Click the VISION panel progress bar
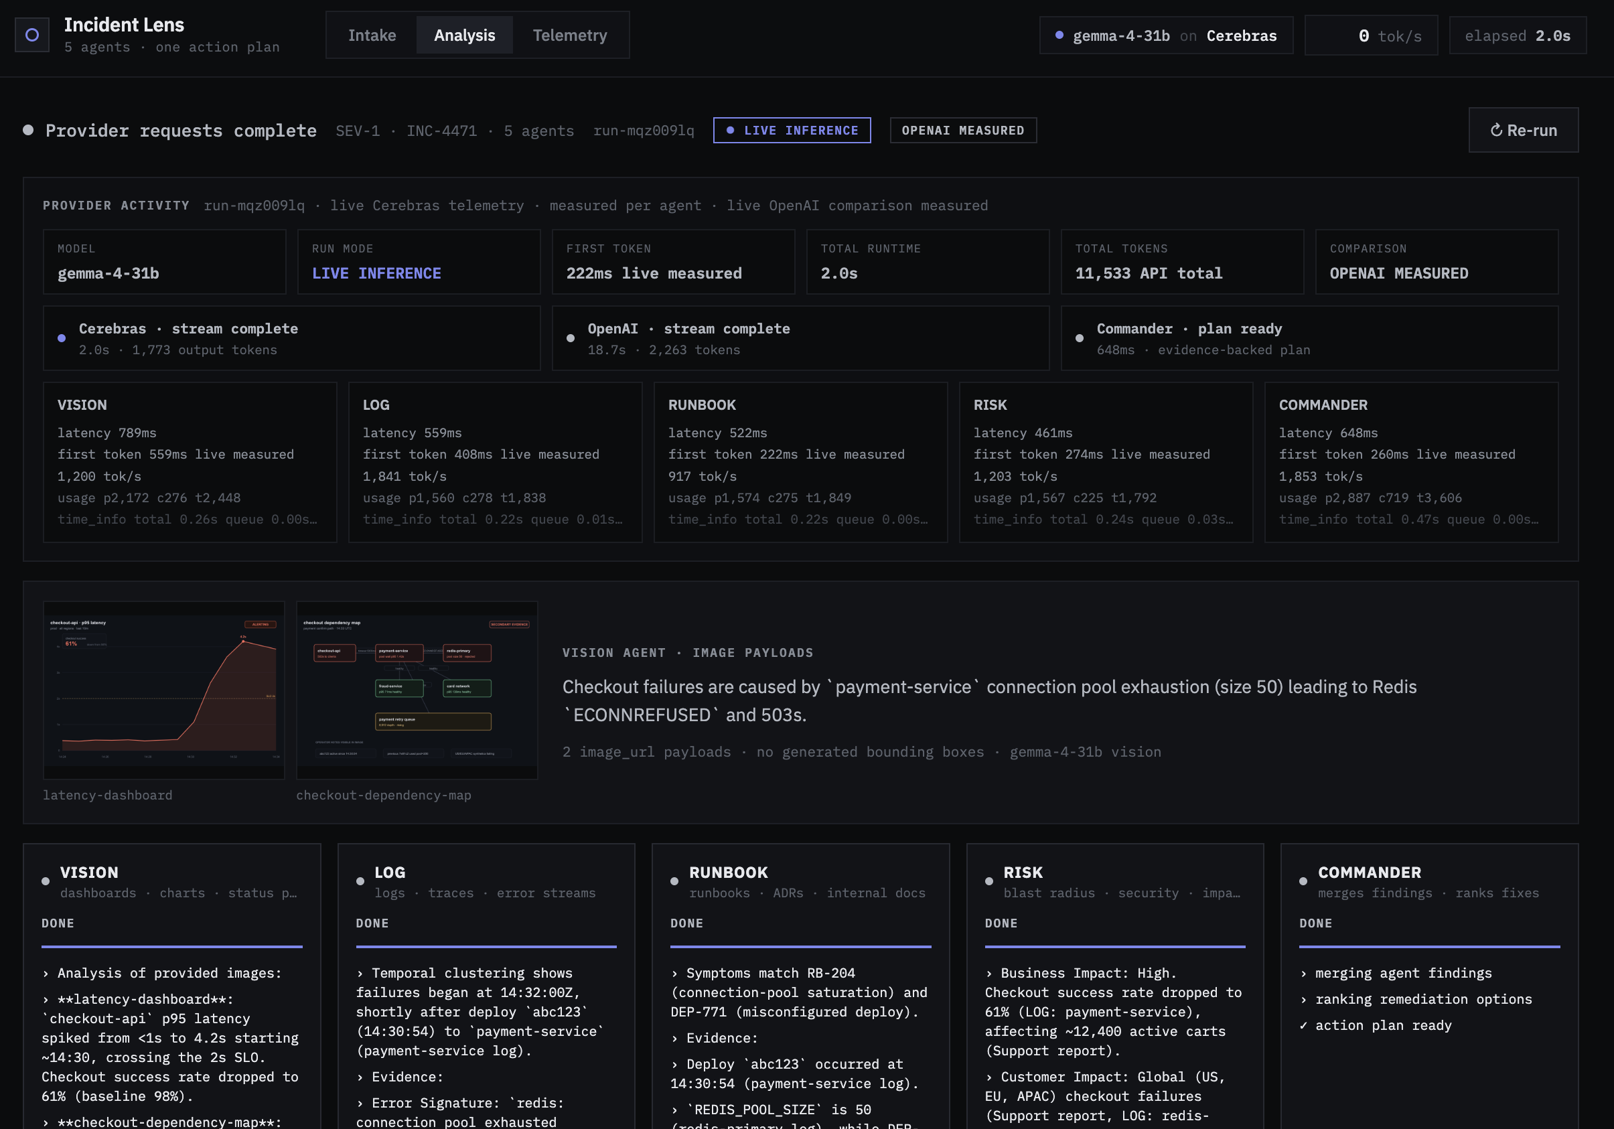Screen dimensions: 1614x1129 point(172,947)
